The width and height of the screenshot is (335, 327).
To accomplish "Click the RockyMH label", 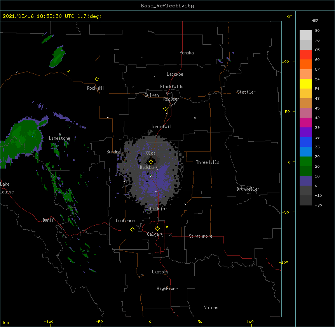I will 95,88.
